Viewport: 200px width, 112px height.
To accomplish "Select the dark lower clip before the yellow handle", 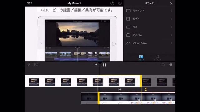I will pos(89,98).
